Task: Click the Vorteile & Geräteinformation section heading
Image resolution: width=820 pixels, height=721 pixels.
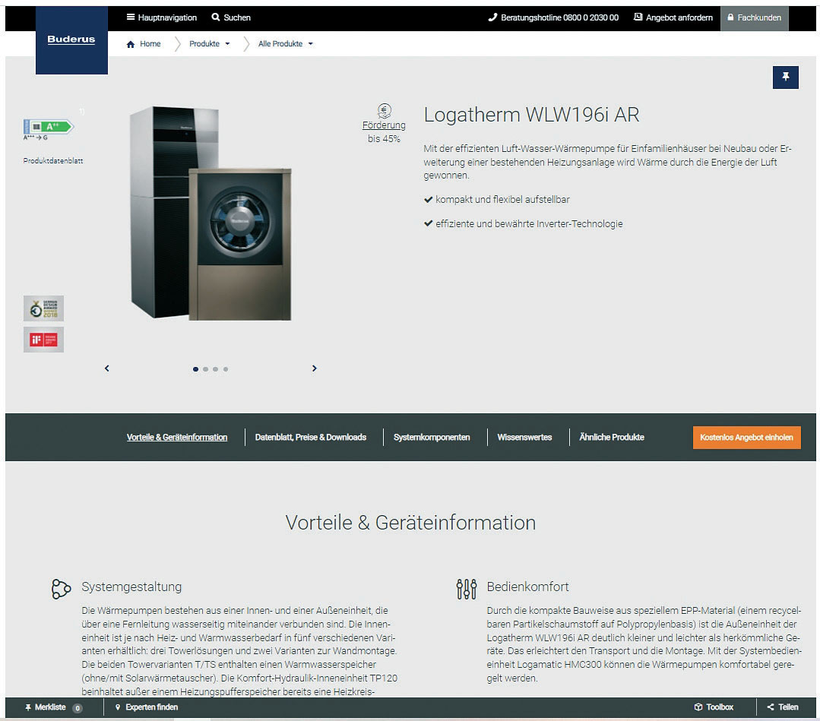Action: point(410,523)
